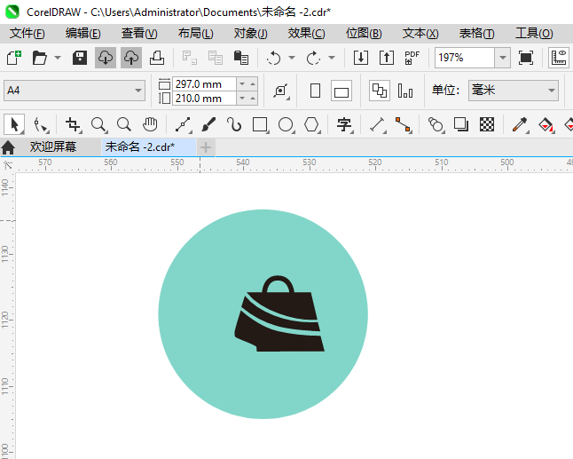Image resolution: width=573 pixels, height=459 pixels.
Task: Open the 文本(X) menu
Action: 420,33
